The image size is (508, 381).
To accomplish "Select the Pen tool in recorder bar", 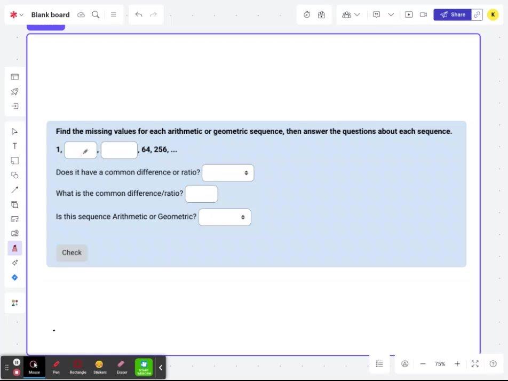I will point(56,367).
